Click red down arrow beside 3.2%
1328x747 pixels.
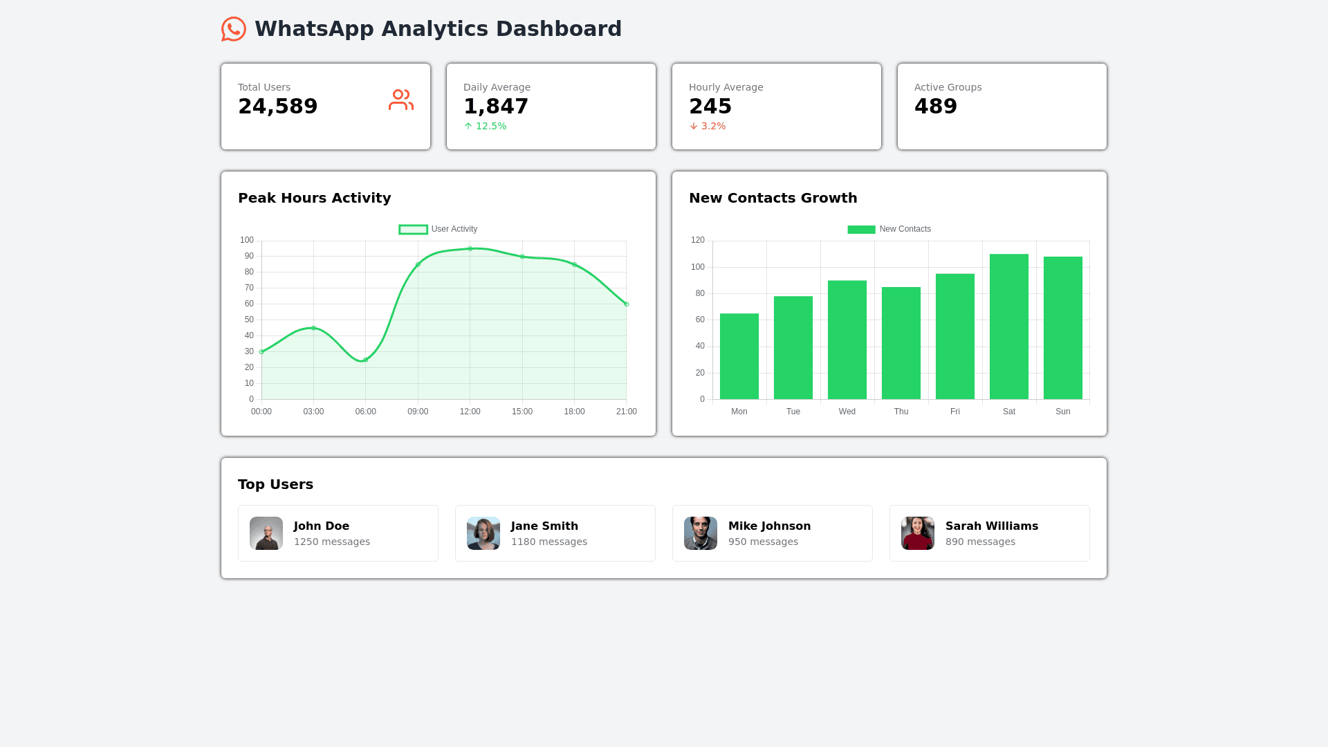click(x=694, y=126)
